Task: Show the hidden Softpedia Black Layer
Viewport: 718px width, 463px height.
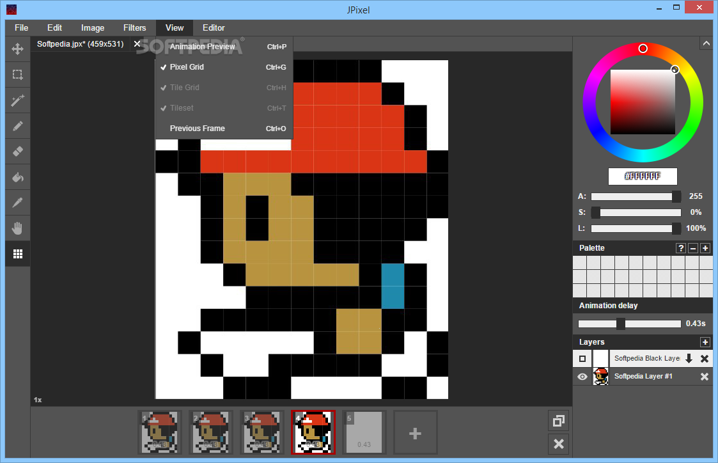Action: click(582, 359)
